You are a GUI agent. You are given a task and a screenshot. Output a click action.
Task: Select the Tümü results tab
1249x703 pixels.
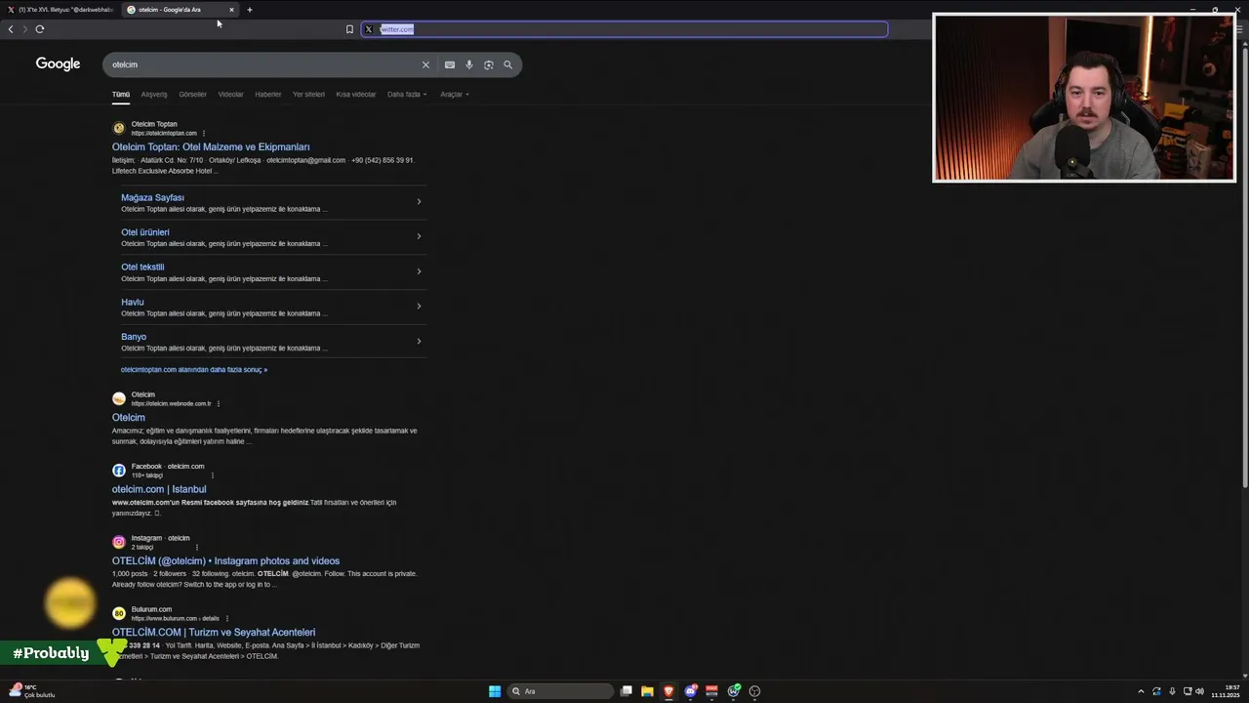[x=121, y=95]
